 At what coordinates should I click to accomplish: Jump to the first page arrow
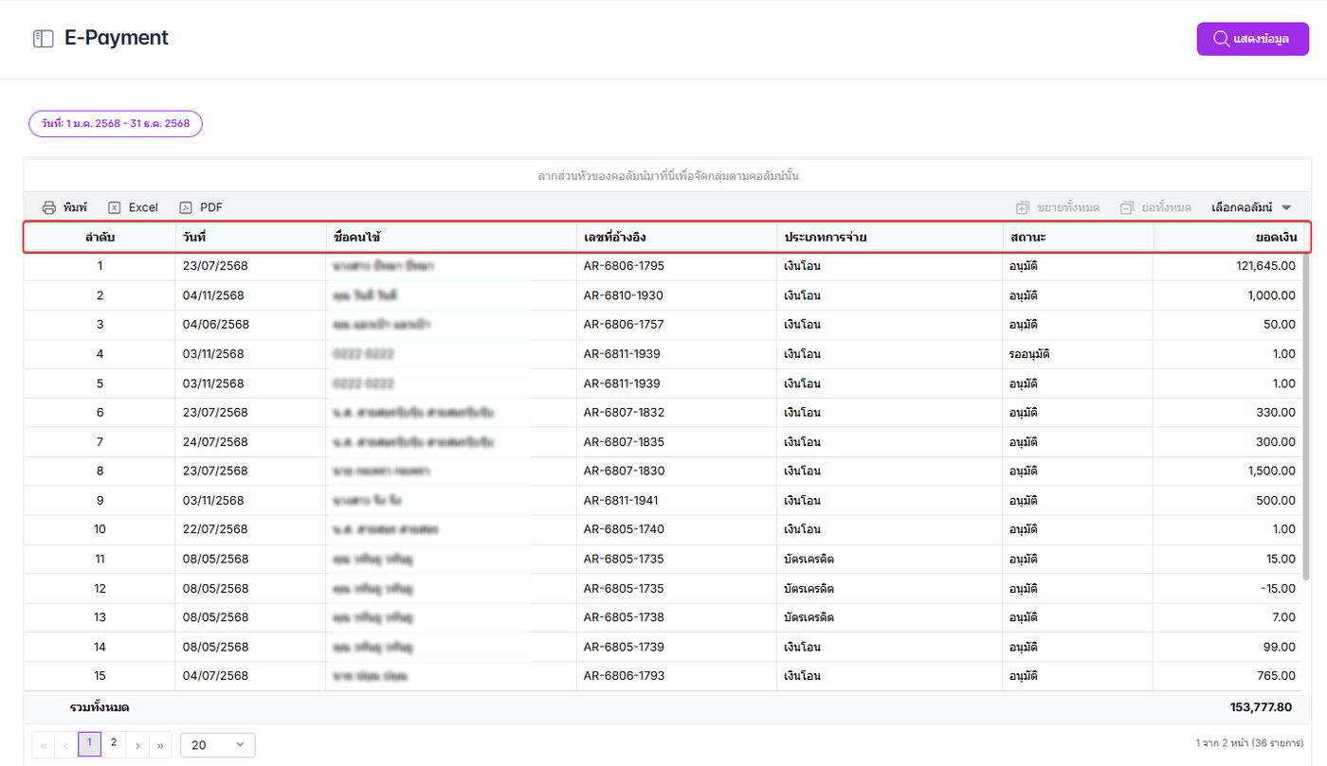(x=44, y=745)
